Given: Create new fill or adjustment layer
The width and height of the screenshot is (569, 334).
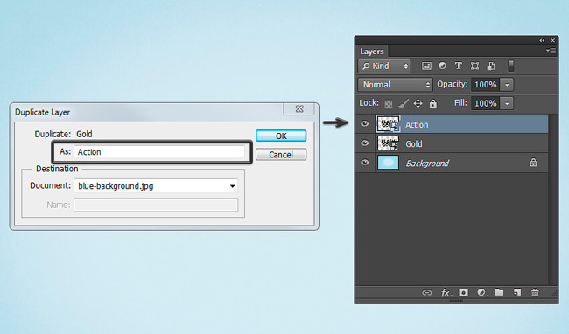Looking at the screenshot, I should click(482, 292).
